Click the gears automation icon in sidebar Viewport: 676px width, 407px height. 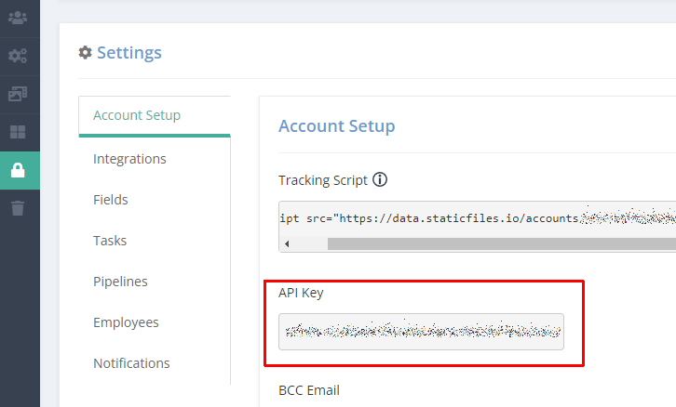18,56
